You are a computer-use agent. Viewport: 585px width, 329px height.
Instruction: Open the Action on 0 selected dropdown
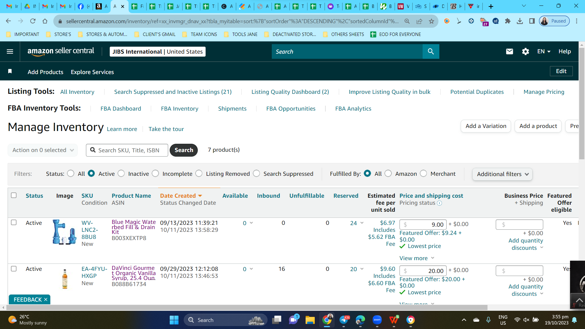[43, 150]
